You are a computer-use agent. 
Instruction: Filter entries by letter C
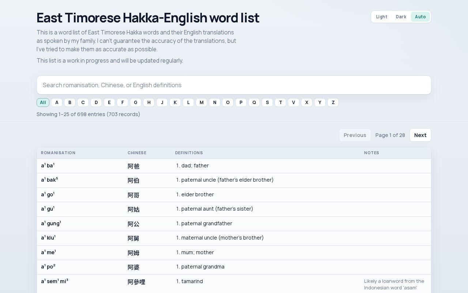(x=83, y=103)
